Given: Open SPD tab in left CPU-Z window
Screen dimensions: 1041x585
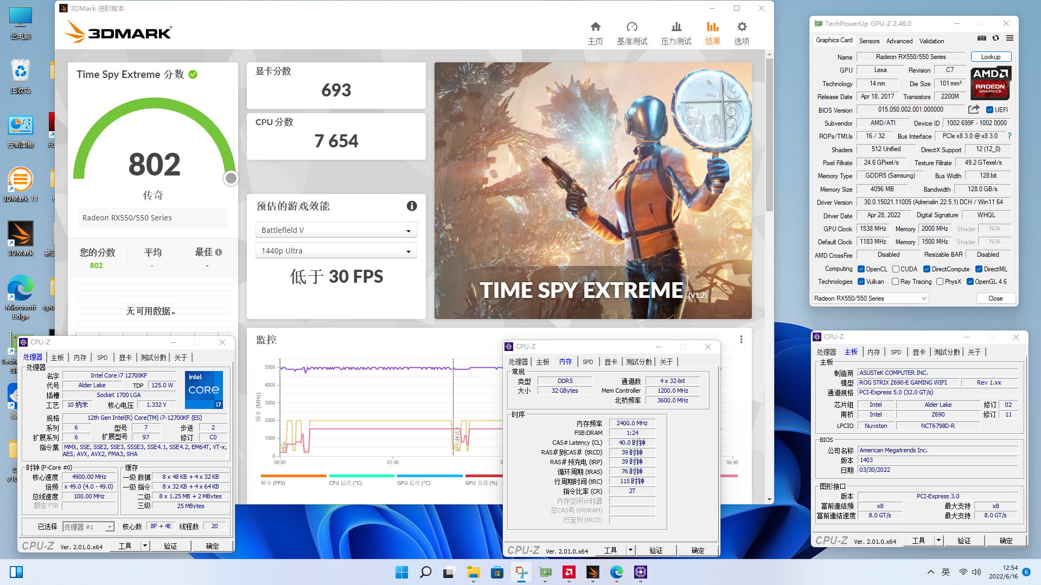Looking at the screenshot, I should click(103, 357).
